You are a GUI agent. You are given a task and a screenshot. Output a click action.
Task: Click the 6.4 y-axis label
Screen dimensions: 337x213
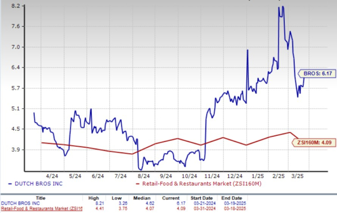(15, 67)
